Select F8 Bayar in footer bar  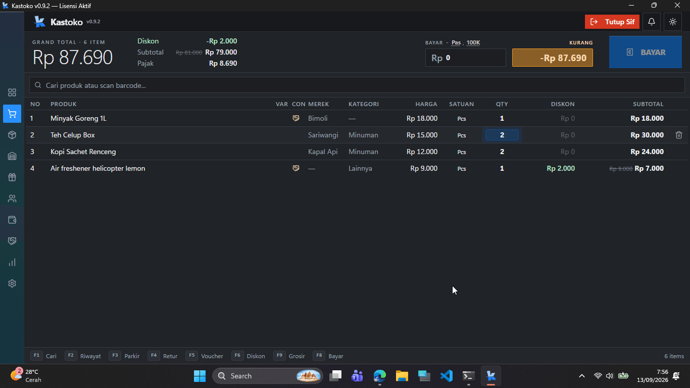(x=328, y=356)
